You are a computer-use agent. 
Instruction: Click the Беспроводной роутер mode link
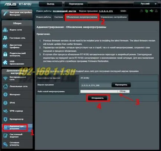tap(65, 11)
